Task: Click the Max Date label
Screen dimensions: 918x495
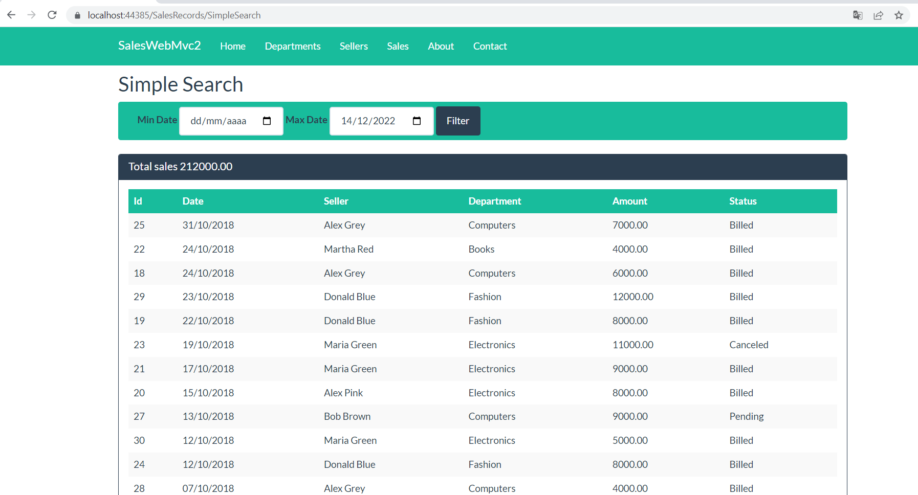Action: coord(307,120)
